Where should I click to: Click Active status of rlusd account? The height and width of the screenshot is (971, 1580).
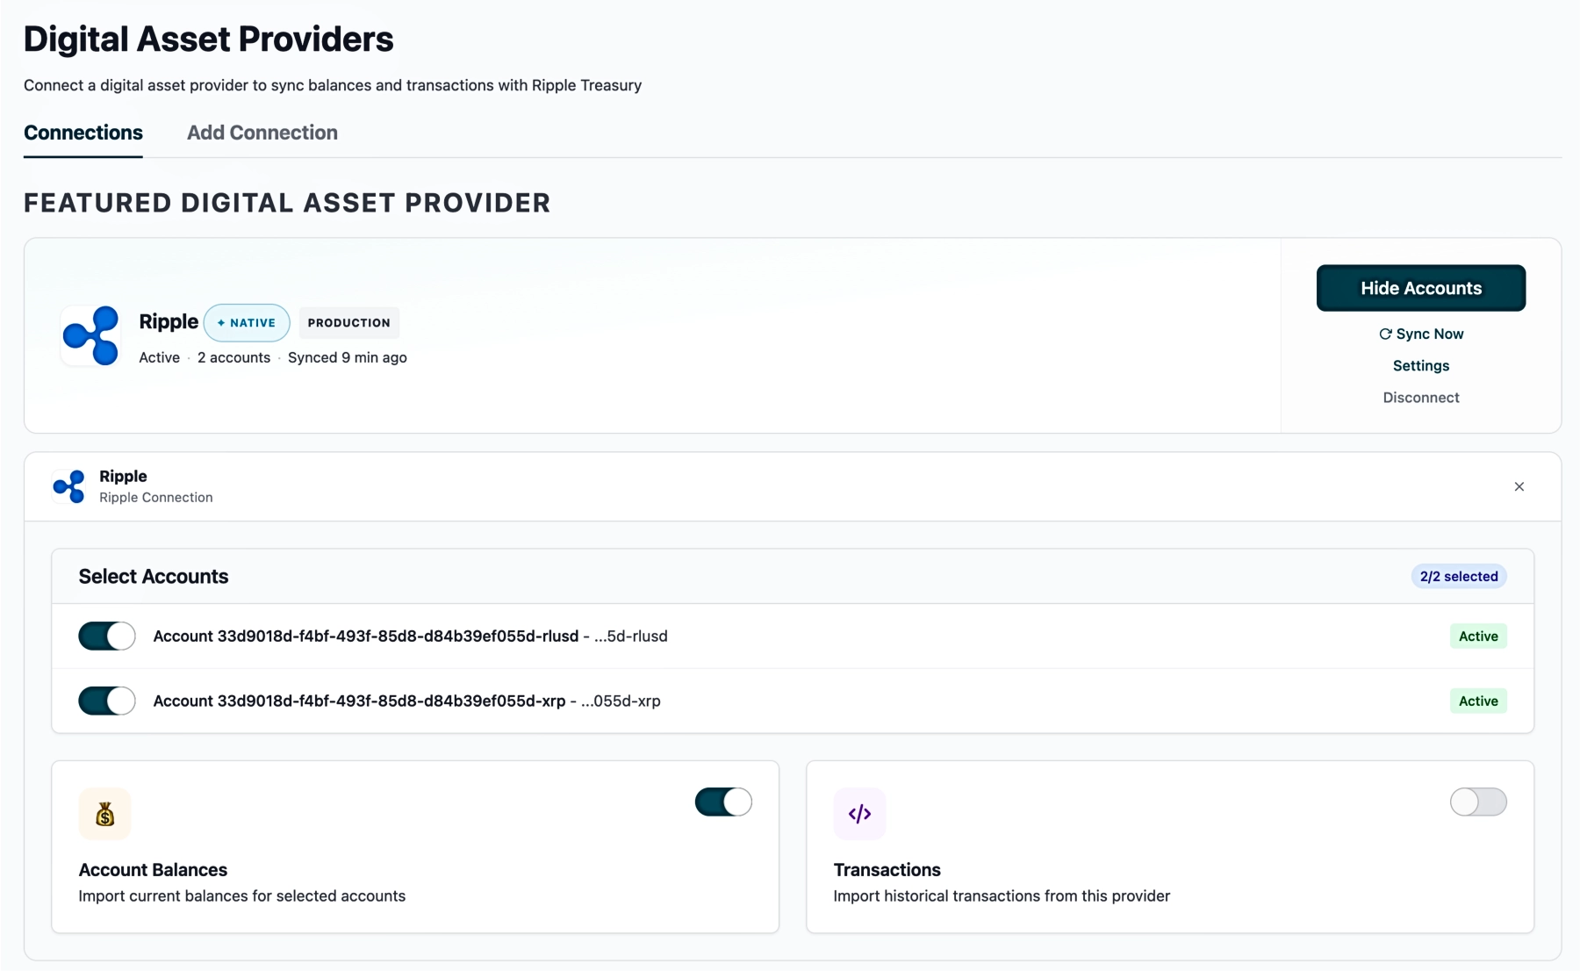click(x=1478, y=636)
